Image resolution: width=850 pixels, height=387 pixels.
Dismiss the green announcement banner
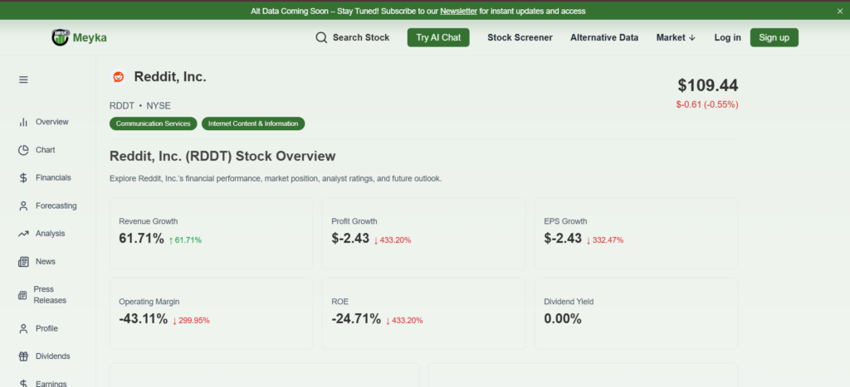point(840,11)
